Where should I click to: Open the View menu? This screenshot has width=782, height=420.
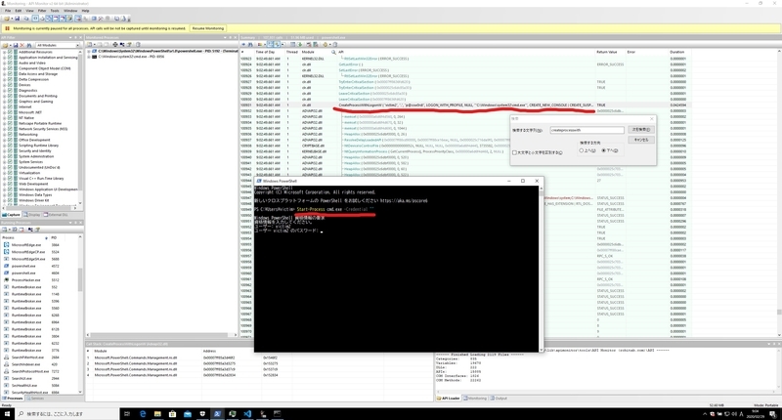[30, 11]
